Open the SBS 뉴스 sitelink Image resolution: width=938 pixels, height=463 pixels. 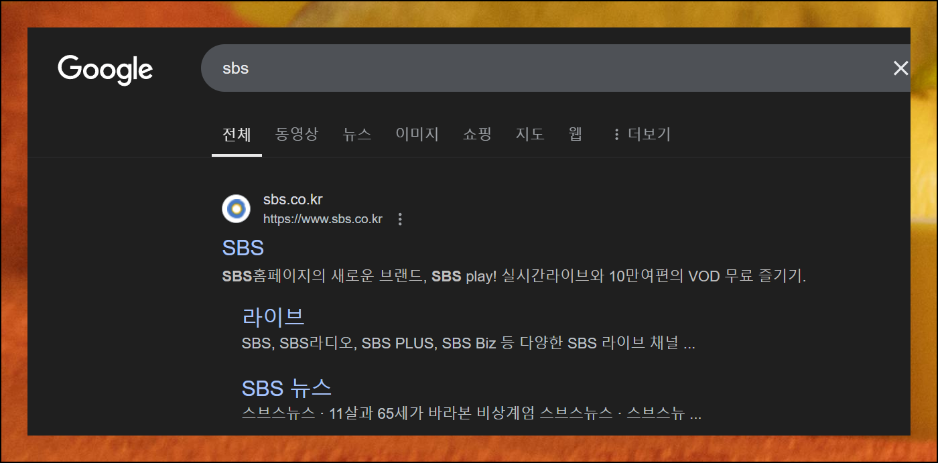(x=287, y=387)
